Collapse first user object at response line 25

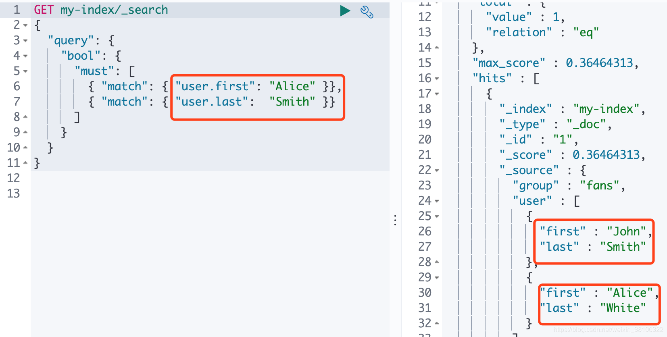(x=437, y=216)
